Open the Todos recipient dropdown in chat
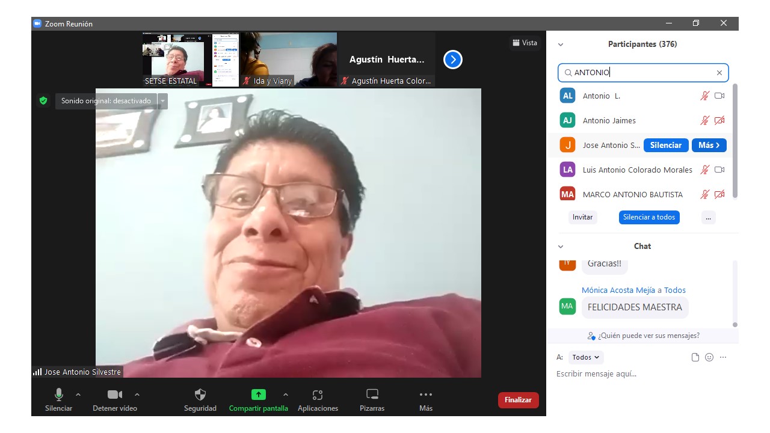 585,357
